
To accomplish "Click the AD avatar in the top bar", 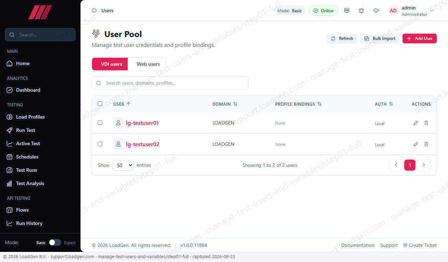I will (393, 10).
